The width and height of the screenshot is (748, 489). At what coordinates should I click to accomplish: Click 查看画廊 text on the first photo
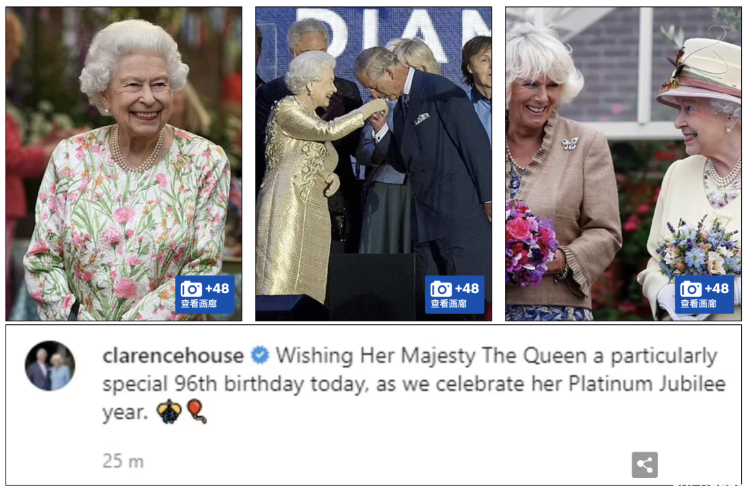[199, 303]
